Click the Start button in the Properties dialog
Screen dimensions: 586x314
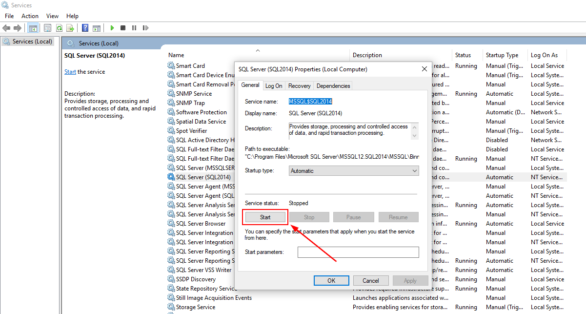(265, 217)
